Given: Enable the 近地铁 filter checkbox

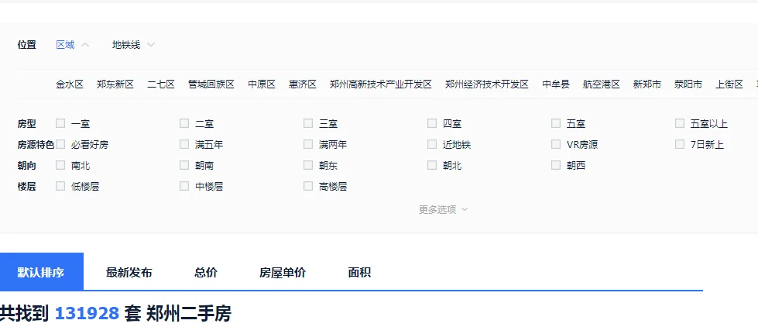Looking at the screenshot, I should 432,144.
